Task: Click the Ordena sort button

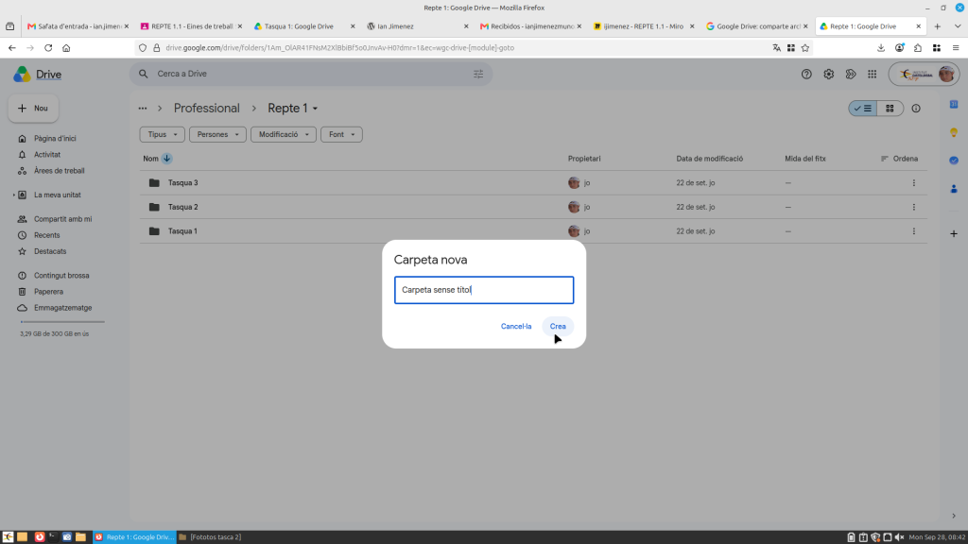Action: click(899, 159)
